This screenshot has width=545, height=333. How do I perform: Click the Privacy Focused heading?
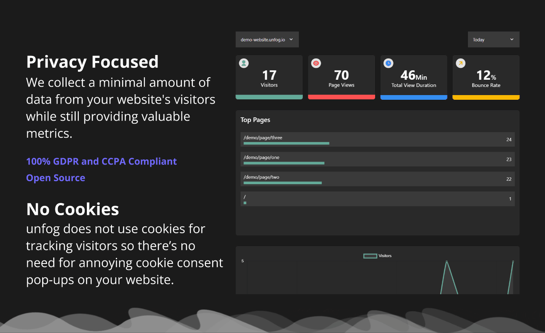pos(92,62)
